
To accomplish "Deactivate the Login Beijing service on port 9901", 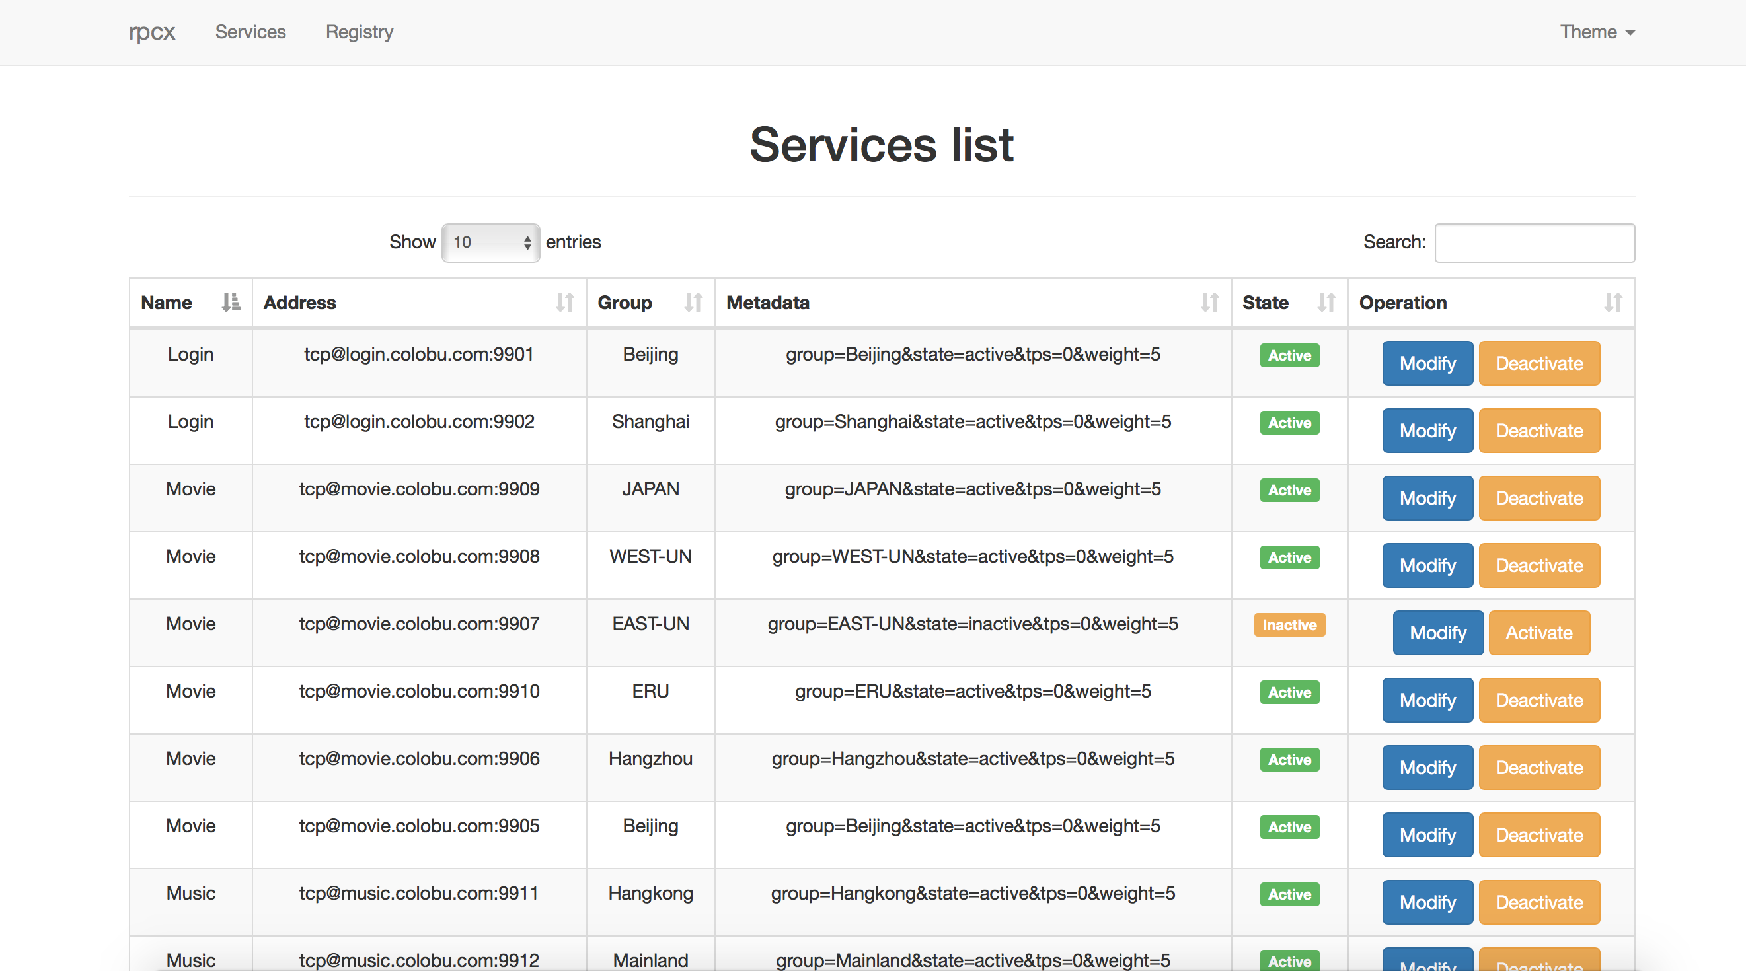I will 1538,363.
